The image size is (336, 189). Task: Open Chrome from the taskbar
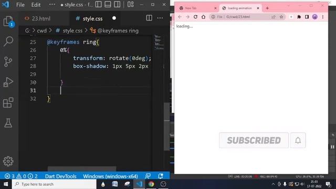(151, 184)
